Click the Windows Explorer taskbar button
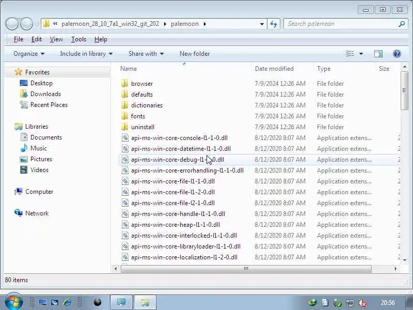Viewport: 413px width, 310px height. [x=145, y=302]
